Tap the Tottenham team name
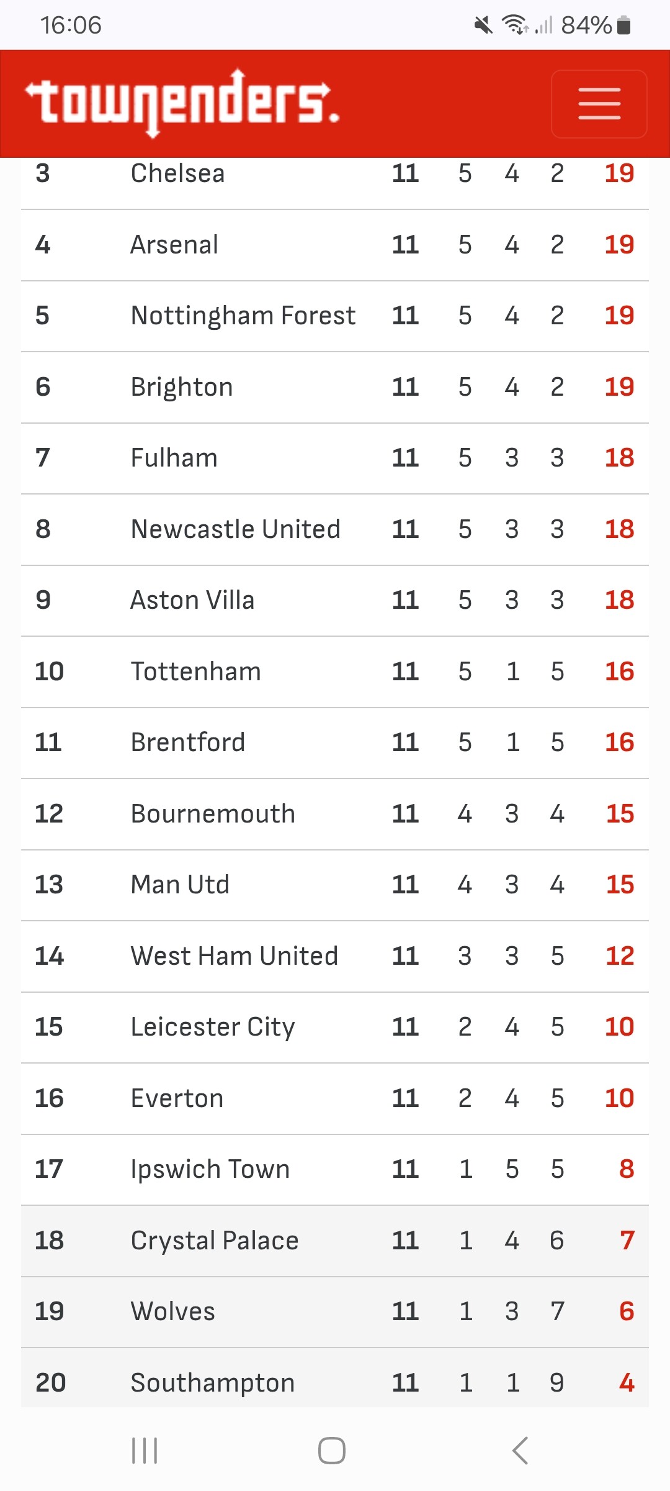The image size is (670, 1491). [196, 672]
